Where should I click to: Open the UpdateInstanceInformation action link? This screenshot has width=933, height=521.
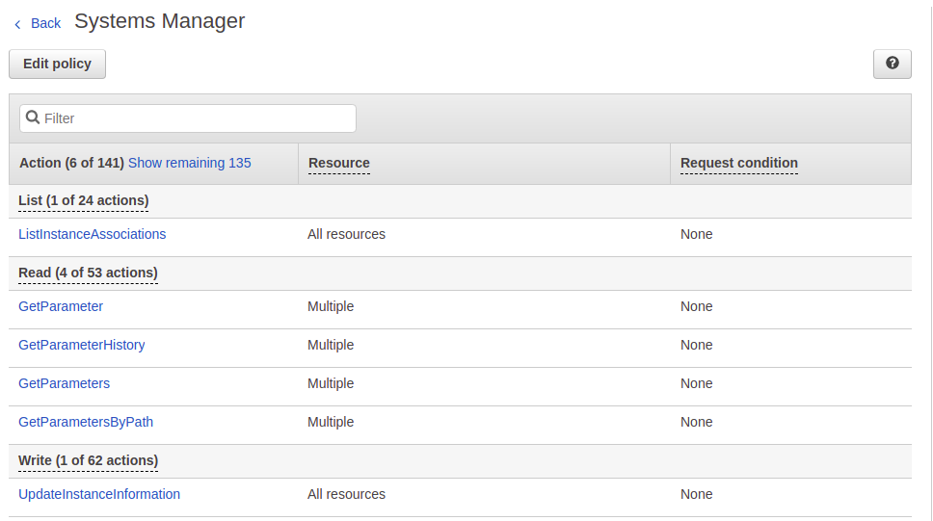click(x=99, y=494)
